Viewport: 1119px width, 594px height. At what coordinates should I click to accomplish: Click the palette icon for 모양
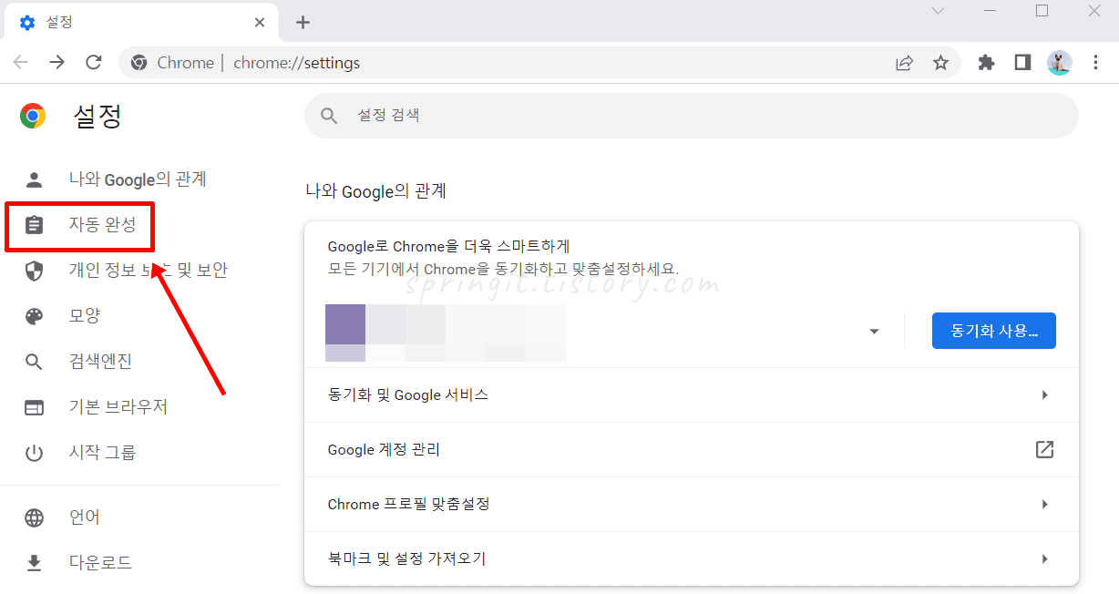[34, 316]
